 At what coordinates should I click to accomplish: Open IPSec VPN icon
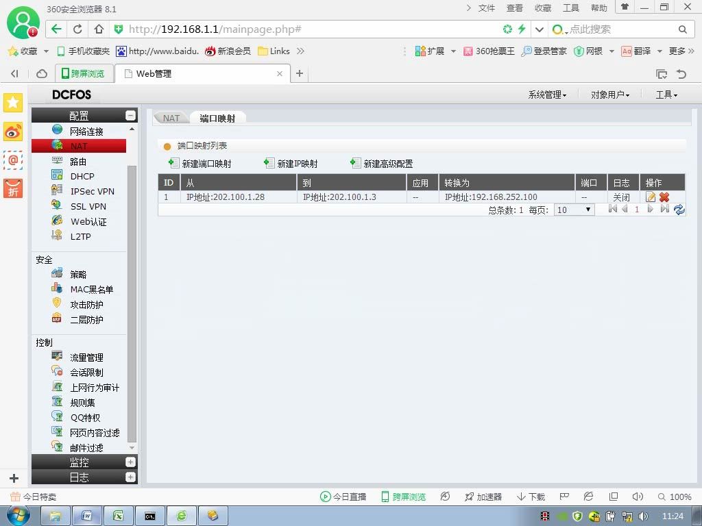click(58, 190)
